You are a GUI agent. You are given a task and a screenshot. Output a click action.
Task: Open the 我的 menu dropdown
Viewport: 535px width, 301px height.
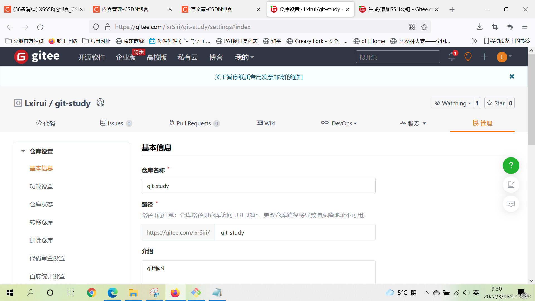pos(244,57)
